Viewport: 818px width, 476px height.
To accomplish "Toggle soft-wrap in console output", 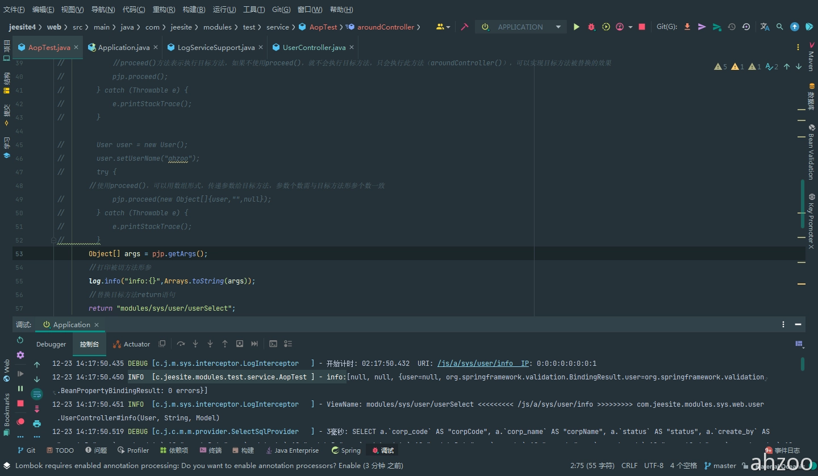I will pos(37,394).
